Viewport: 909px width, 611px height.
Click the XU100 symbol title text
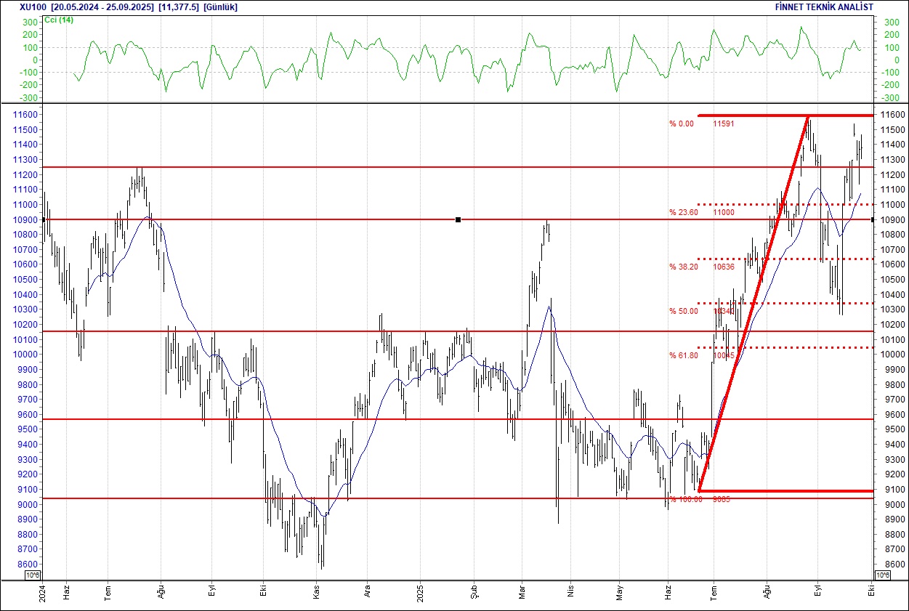pyautogui.click(x=32, y=7)
